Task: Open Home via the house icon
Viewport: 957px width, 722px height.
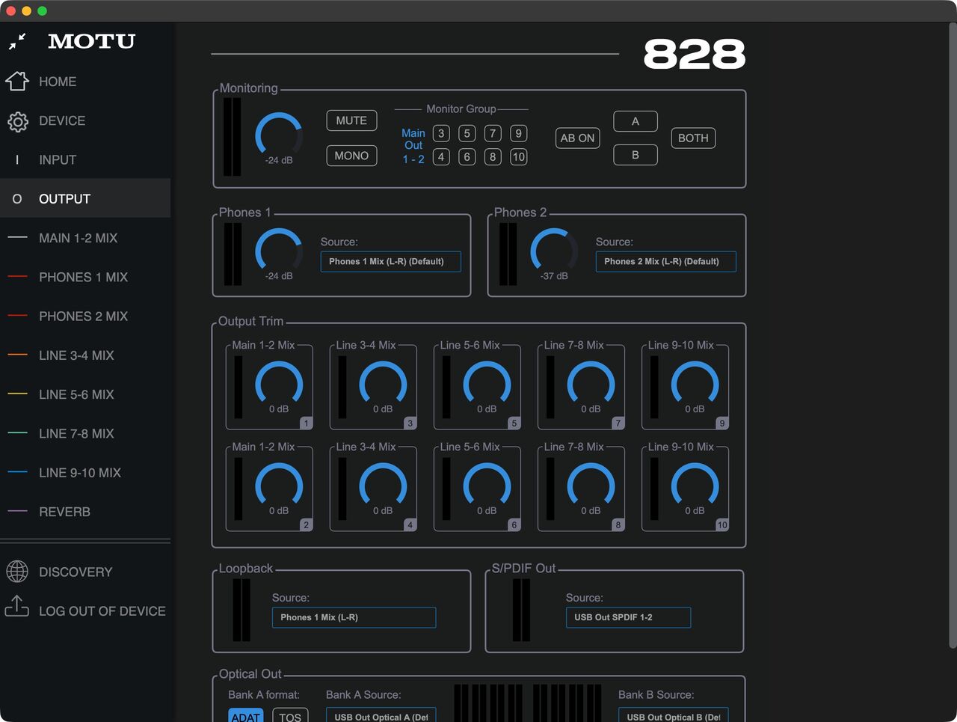Action: tap(17, 81)
